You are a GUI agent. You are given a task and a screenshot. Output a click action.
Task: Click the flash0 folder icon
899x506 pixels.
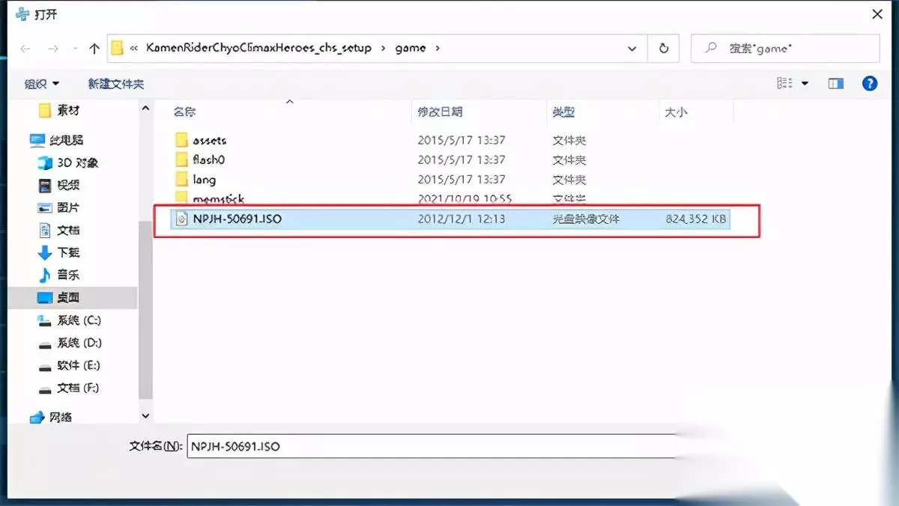(181, 159)
